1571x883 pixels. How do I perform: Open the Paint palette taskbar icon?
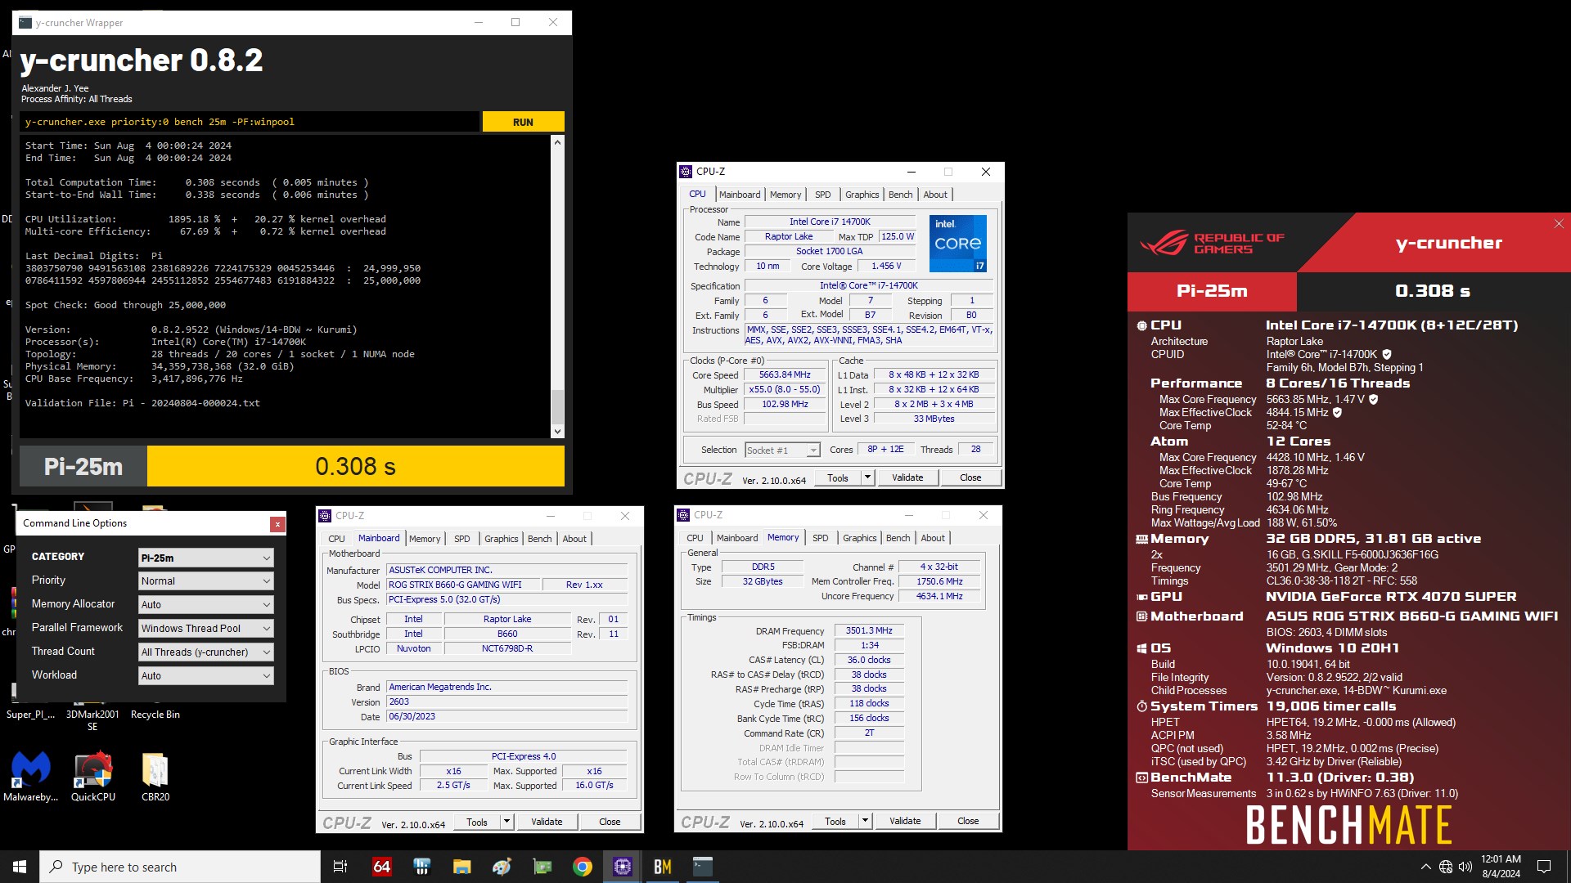point(502,867)
